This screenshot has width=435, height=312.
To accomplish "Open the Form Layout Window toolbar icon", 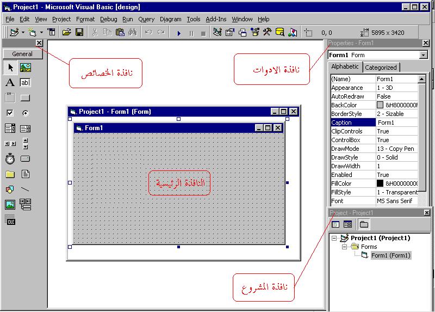I will coord(243,33).
